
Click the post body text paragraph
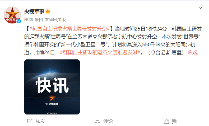[x=113, y=41]
